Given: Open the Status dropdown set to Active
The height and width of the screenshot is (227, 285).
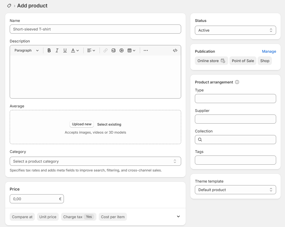Looking at the screenshot, I should tap(235, 30).
